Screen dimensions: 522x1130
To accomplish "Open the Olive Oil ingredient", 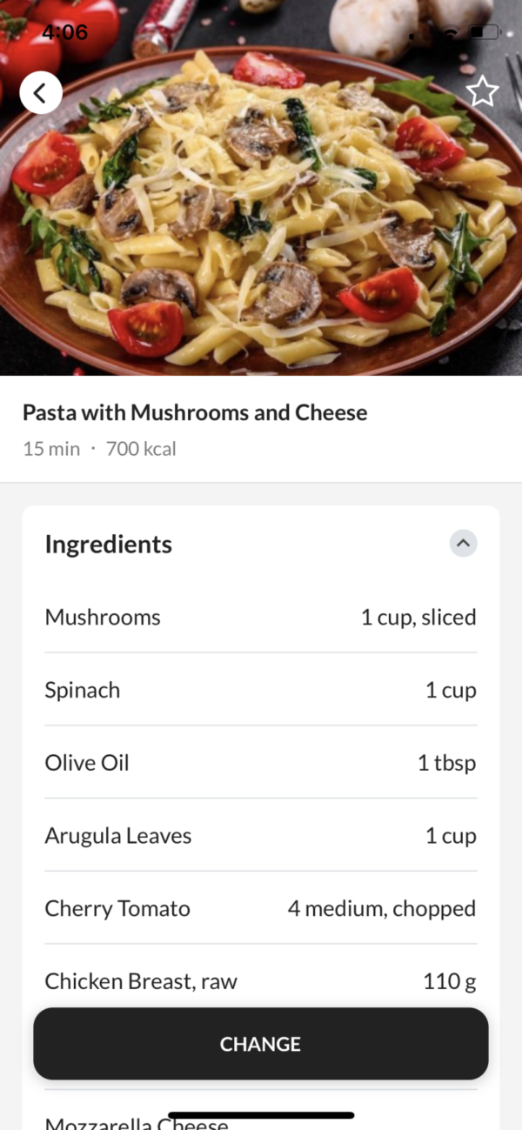I will pos(261,763).
